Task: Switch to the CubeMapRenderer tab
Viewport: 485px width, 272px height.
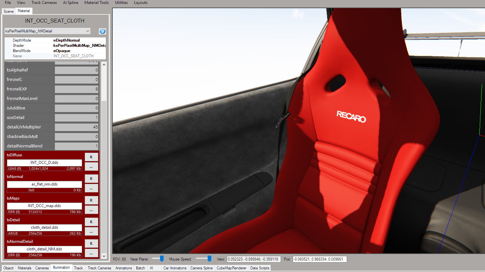Action: coord(231,268)
